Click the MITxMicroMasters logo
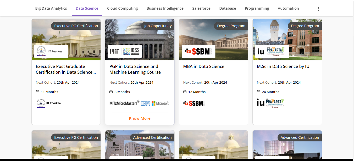Image resolution: width=354 pixels, height=161 pixels. [124, 103]
